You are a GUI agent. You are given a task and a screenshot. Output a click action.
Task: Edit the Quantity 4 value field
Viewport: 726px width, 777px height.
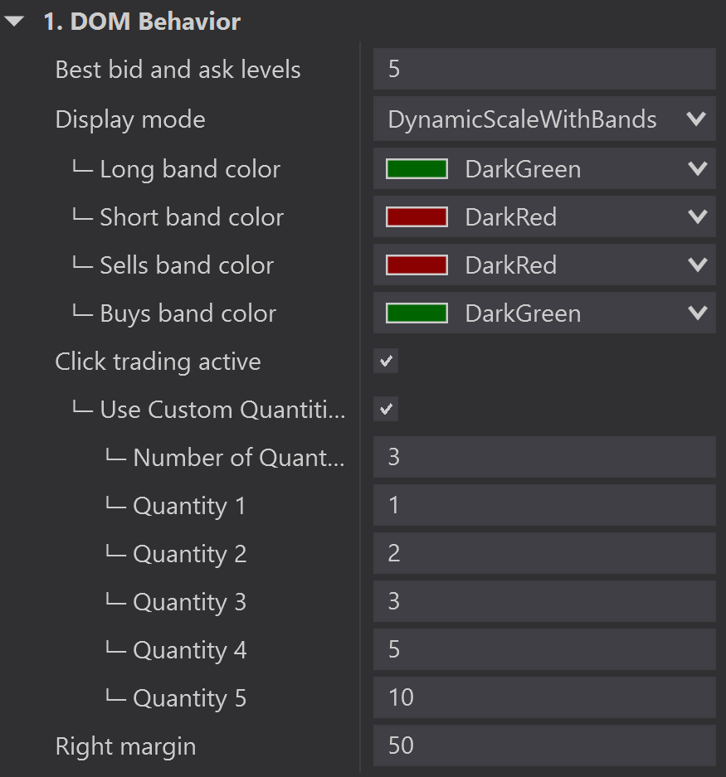[x=543, y=650]
